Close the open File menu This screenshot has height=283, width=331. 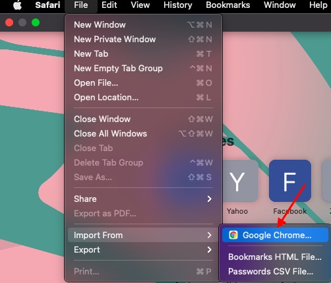click(81, 5)
